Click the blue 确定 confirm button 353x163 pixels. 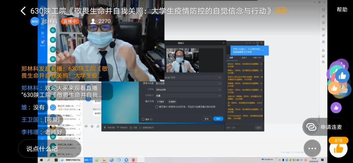(x=218, y=119)
